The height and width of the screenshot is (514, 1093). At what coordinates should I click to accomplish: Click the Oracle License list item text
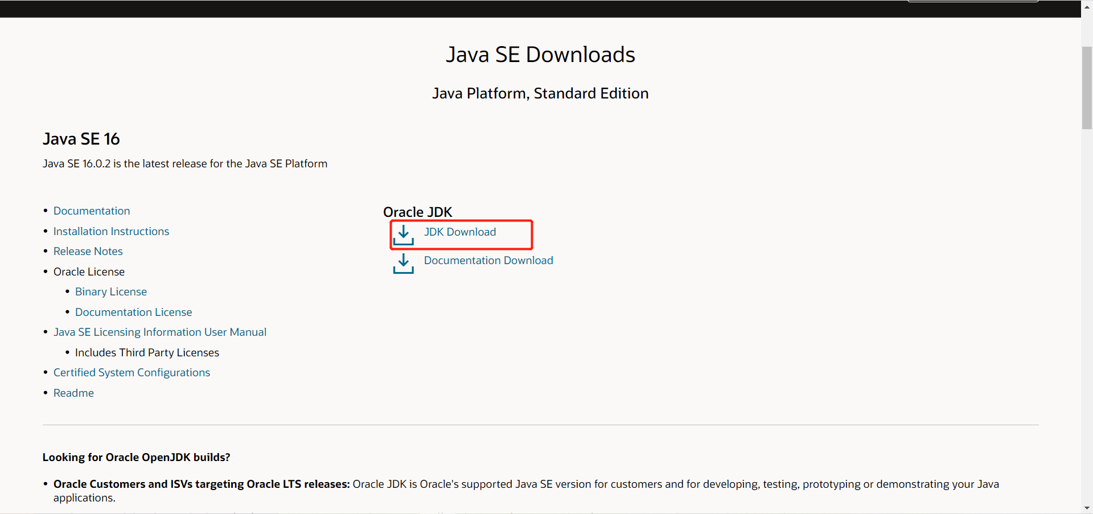click(x=89, y=272)
